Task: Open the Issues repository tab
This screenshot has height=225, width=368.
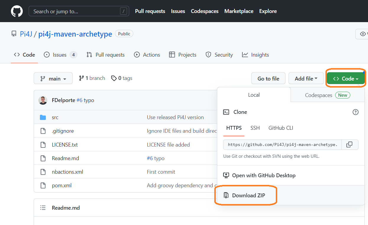Action: [x=61, y=55]
